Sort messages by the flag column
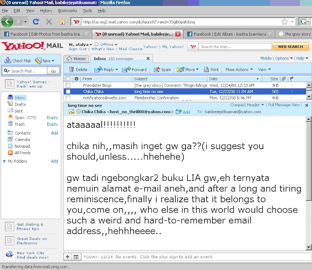This screenshot has width=312, height=270. 292,79
